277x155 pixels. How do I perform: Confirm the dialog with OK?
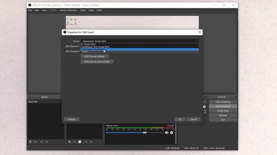(x=180, y=119)
